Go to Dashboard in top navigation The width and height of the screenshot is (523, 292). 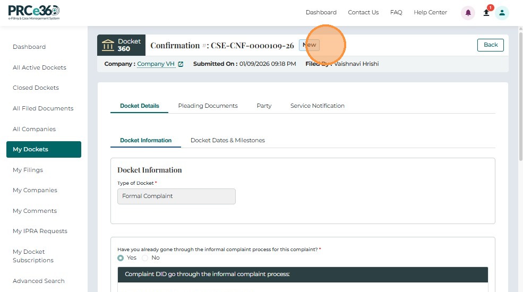321,12
